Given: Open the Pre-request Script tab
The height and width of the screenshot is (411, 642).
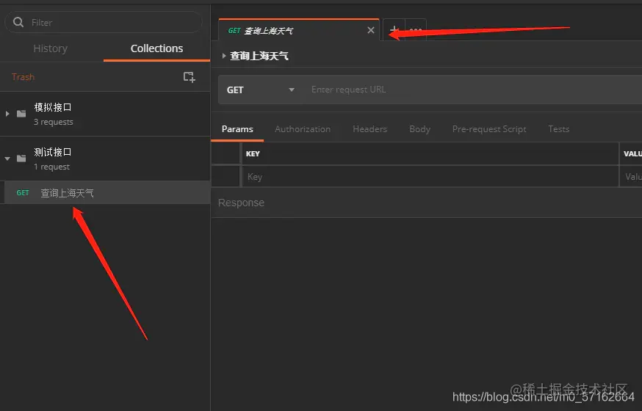Looking at the screenshot, I should click(489, 129).
